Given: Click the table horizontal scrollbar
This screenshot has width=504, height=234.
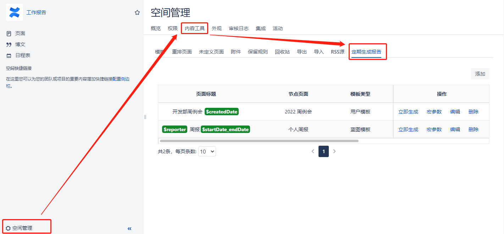Looking at the screenshot, I should click(259, 141).
